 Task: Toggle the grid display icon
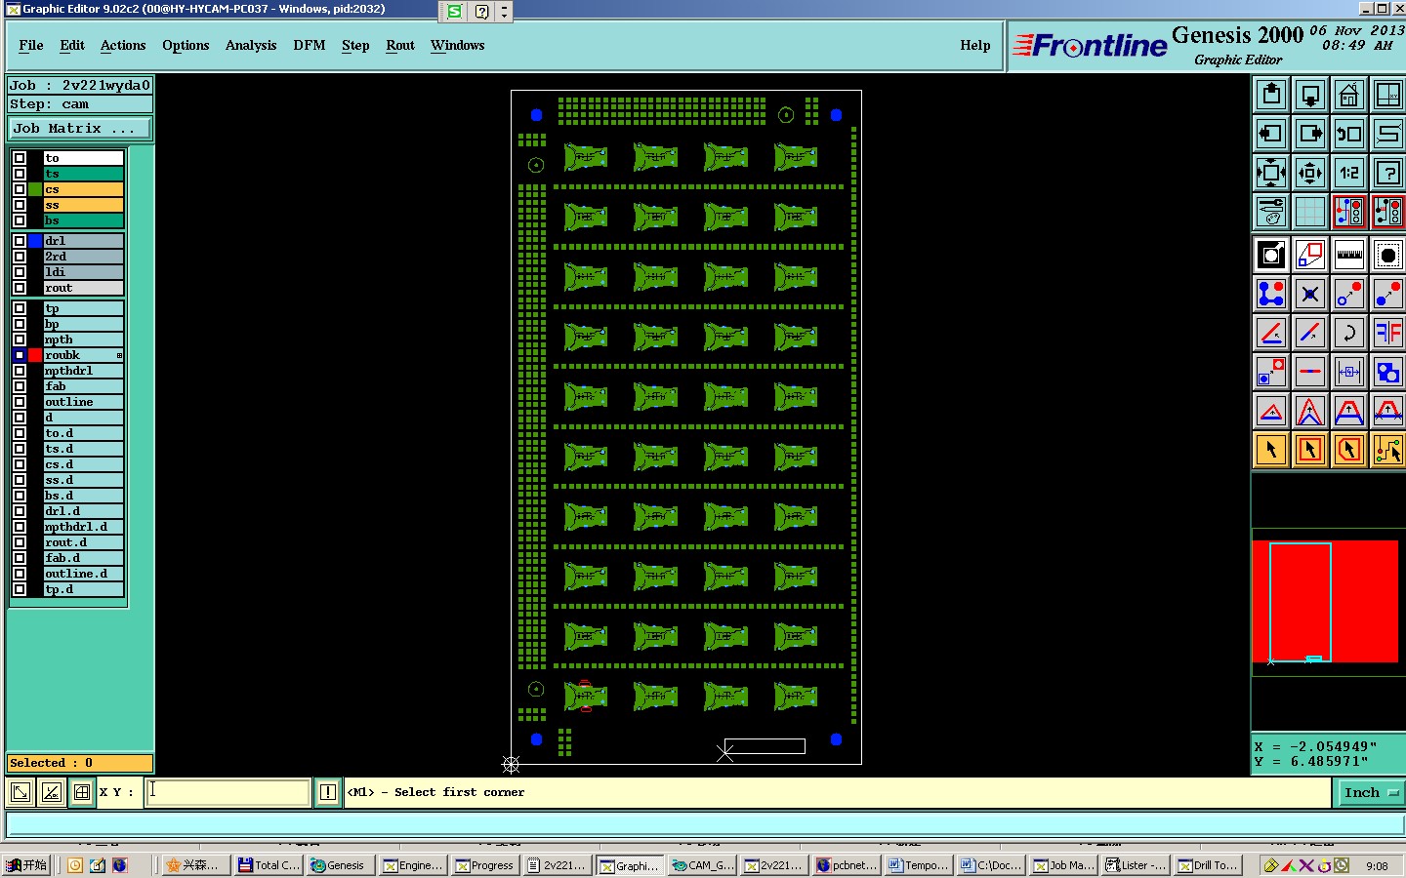click(x=1310, y=212)
